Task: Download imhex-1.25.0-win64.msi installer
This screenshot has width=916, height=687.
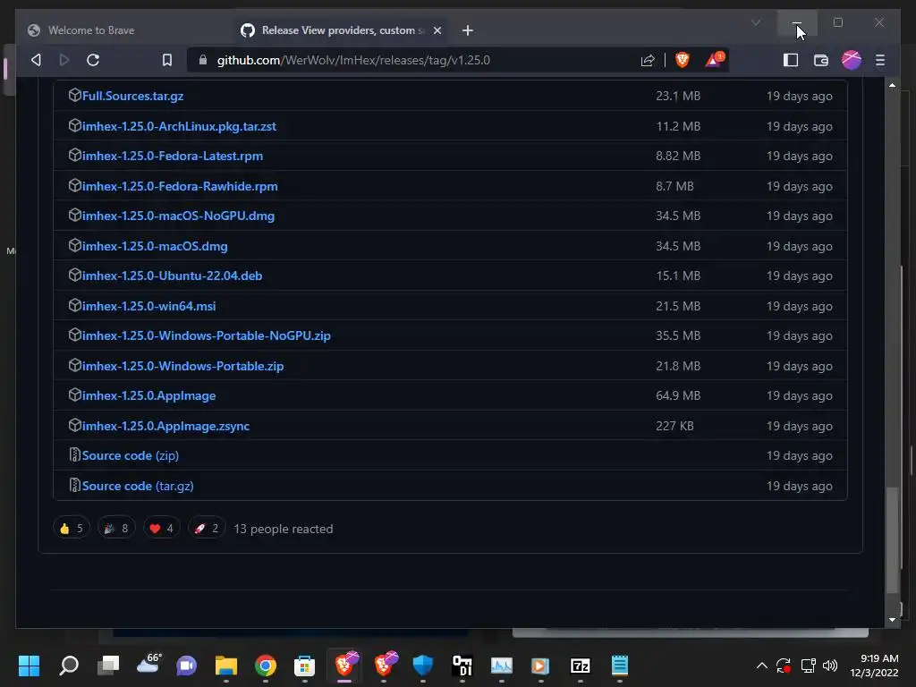Action: pyautogui.click(x=149, y=306)
